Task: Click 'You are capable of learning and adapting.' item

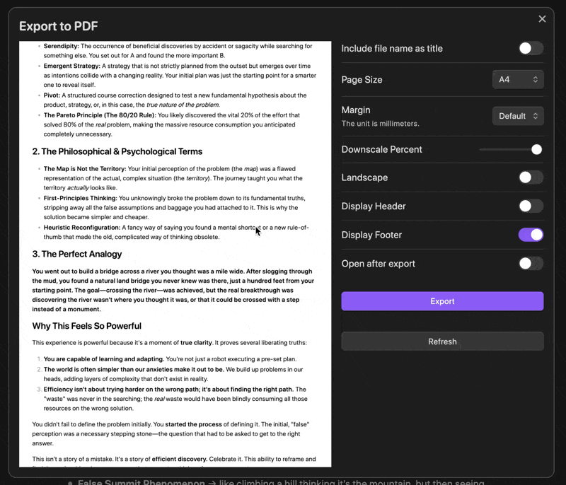Action: pyautogui.click(x=104, y=359)
